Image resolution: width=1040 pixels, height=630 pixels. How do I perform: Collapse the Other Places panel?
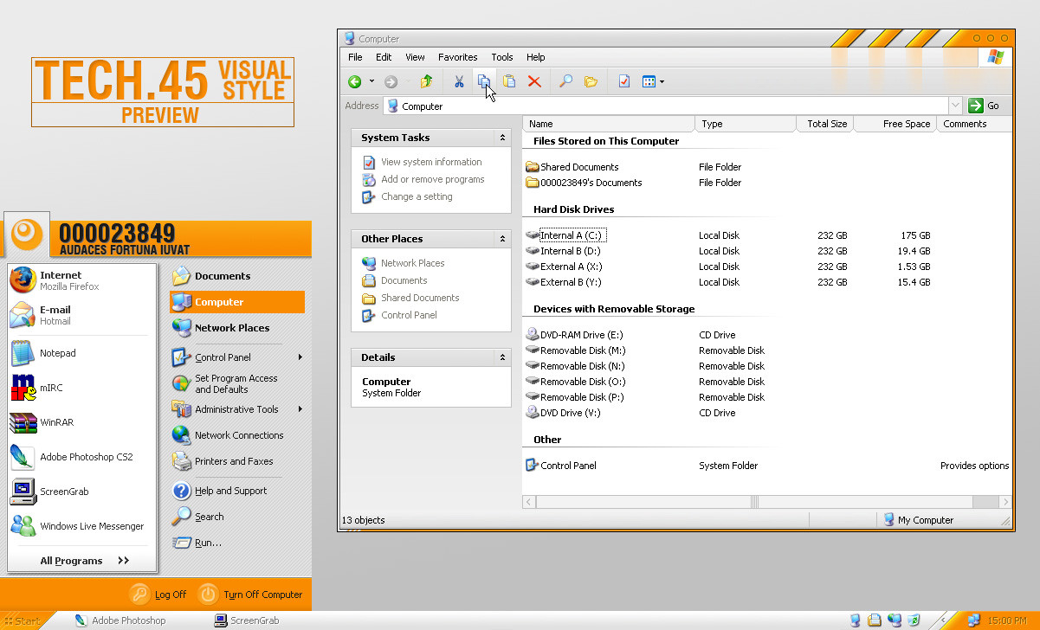(x=502, y=239)
